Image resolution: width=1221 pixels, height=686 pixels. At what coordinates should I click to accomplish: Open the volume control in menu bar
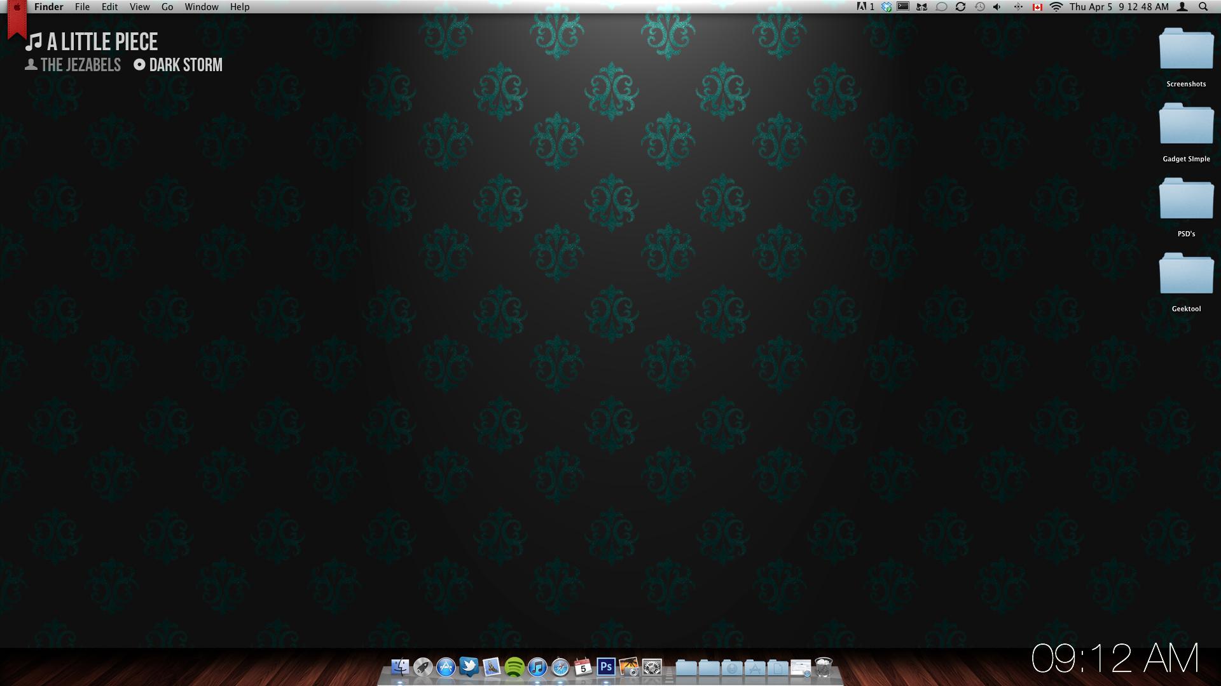[x=997, y=7]
